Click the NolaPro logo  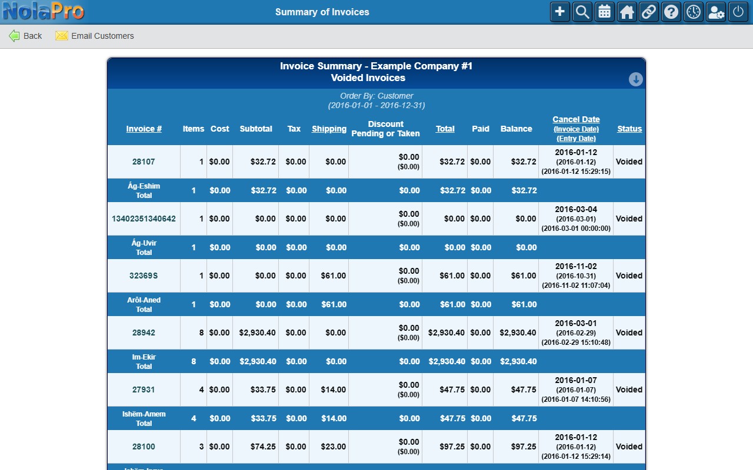click(43, 11)
